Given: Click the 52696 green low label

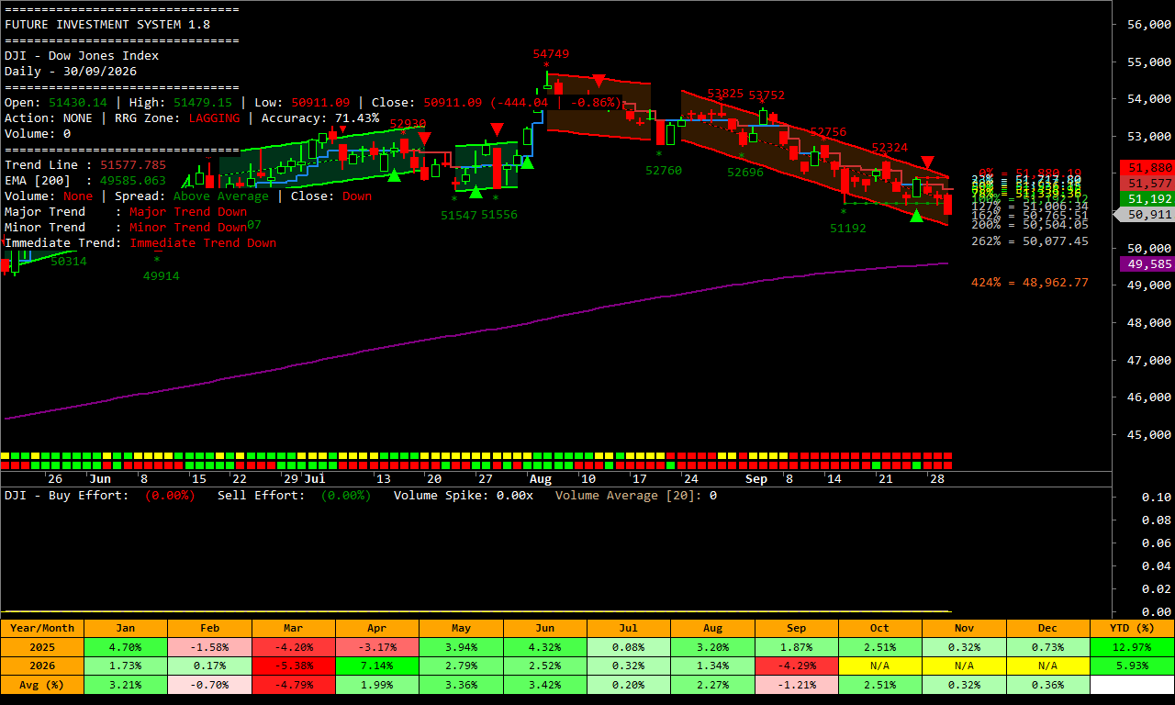Looking at the screenshot, I should [x=745, y=172].
